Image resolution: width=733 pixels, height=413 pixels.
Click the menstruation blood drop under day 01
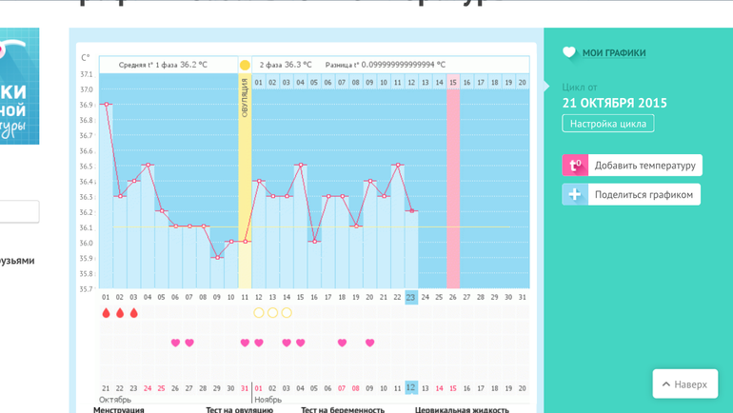pos(106,312)
